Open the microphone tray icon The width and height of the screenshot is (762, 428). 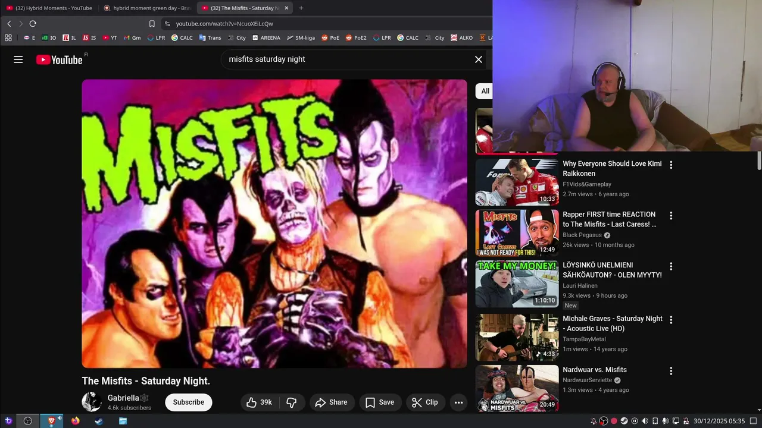tap(666, 421)
